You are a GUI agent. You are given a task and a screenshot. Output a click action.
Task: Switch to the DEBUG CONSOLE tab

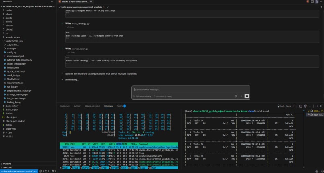point(92,106)
